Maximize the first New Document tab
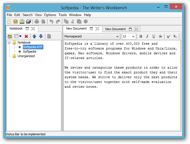 (x=91, y=29)
